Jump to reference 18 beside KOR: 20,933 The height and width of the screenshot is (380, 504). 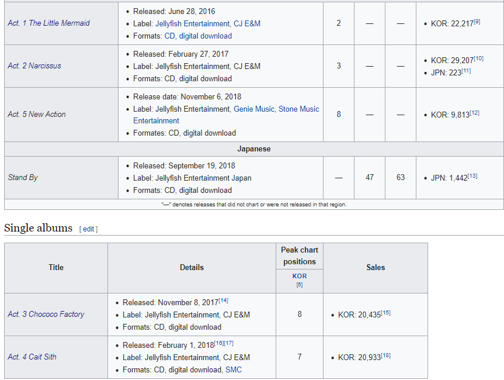click(x=385, y=355)
